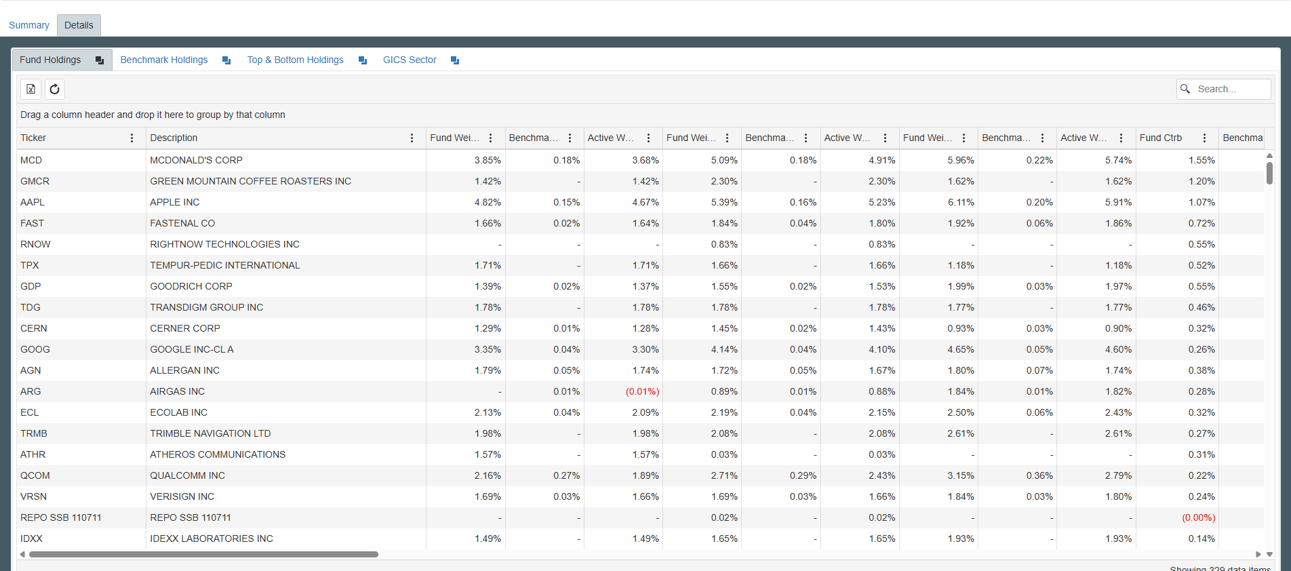Open first Benchma... column menu

pyautogui.click(x=570, y=138)
